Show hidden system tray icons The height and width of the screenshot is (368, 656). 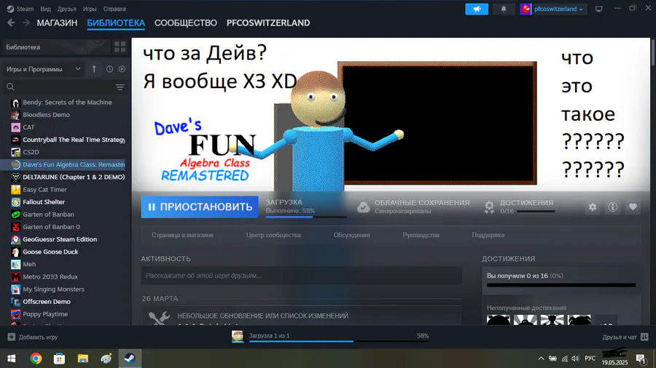coord(541,359)
